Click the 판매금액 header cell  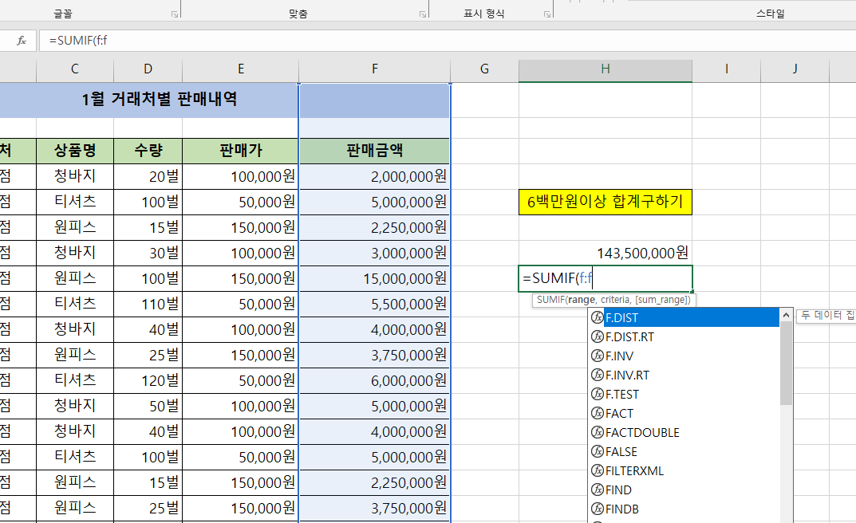tap(374, 151)
